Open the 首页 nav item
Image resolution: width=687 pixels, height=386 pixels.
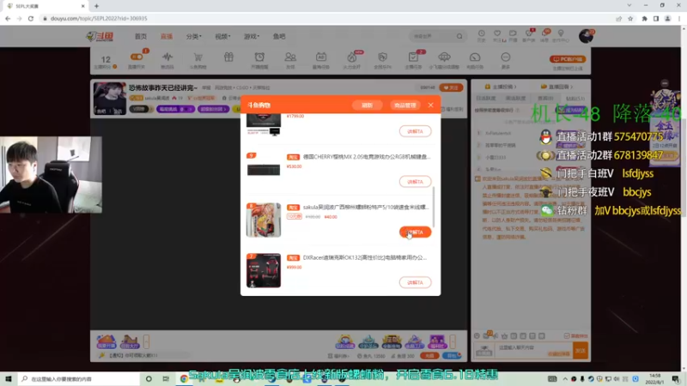(x=141, y=36)
